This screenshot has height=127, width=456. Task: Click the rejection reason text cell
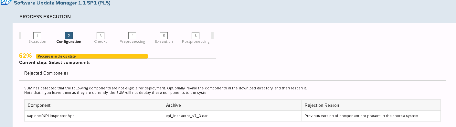pyautogui.click(x=371, y=116)
